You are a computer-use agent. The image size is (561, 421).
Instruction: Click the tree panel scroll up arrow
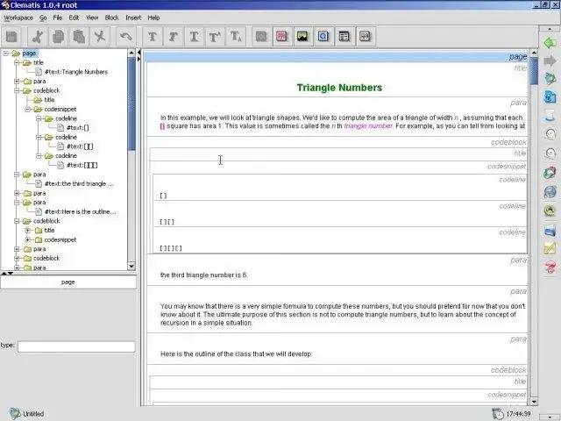coord(131,53)
